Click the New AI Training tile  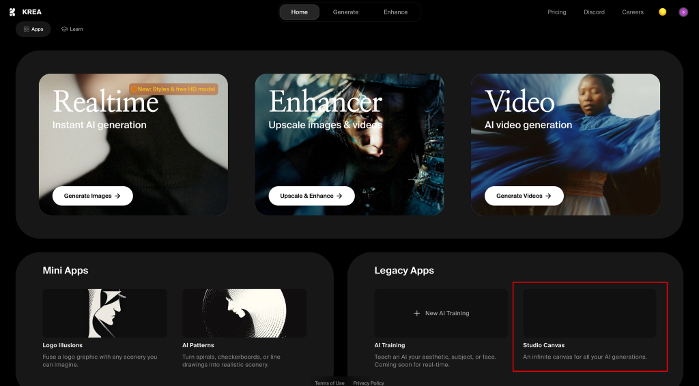pyautogui.click(x=442, y=313)
